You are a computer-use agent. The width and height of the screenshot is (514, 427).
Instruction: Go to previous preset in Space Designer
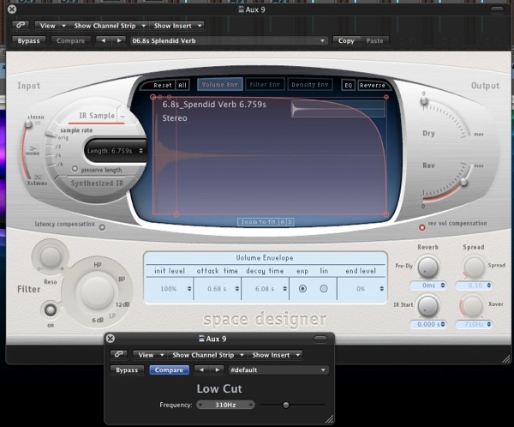tap(104, 40)
